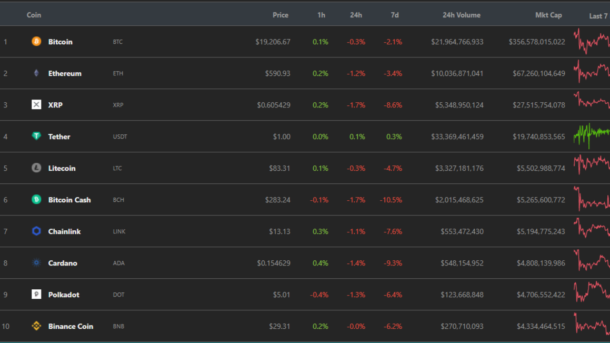Click the LINK ticker symbol
This screenshot has width=610, height=343.
coord(119,231)
